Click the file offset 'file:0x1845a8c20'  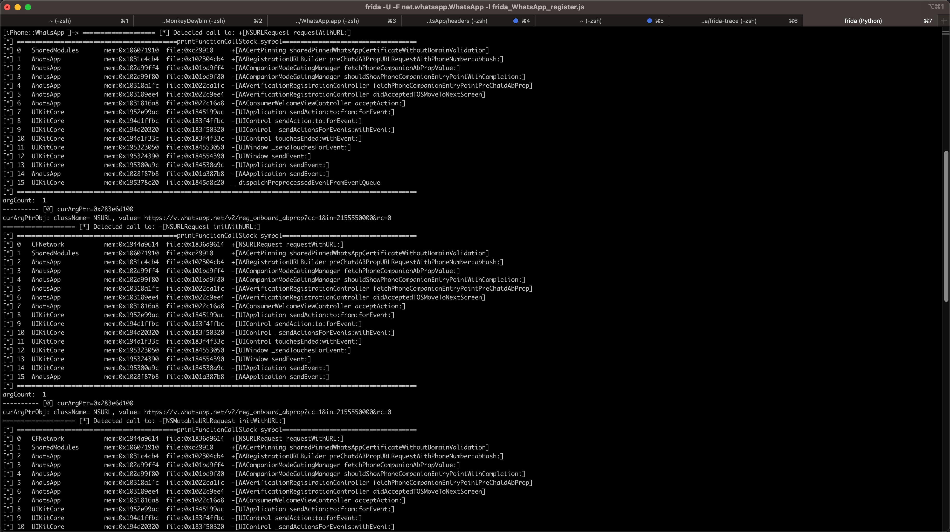[x=195, y=183]
